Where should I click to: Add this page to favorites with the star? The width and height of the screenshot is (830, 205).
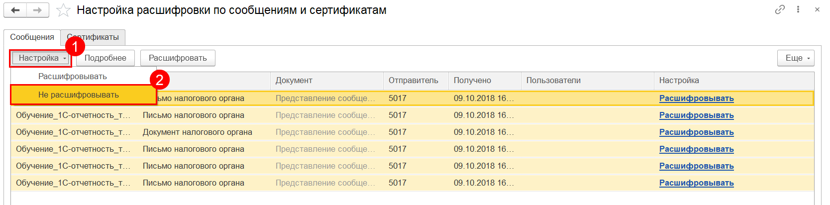(63, 10)
